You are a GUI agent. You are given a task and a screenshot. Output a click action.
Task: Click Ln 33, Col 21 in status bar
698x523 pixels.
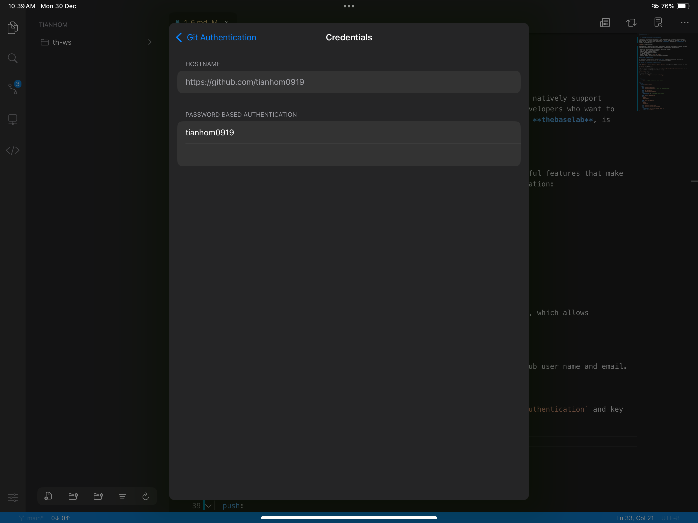(635, 518)
